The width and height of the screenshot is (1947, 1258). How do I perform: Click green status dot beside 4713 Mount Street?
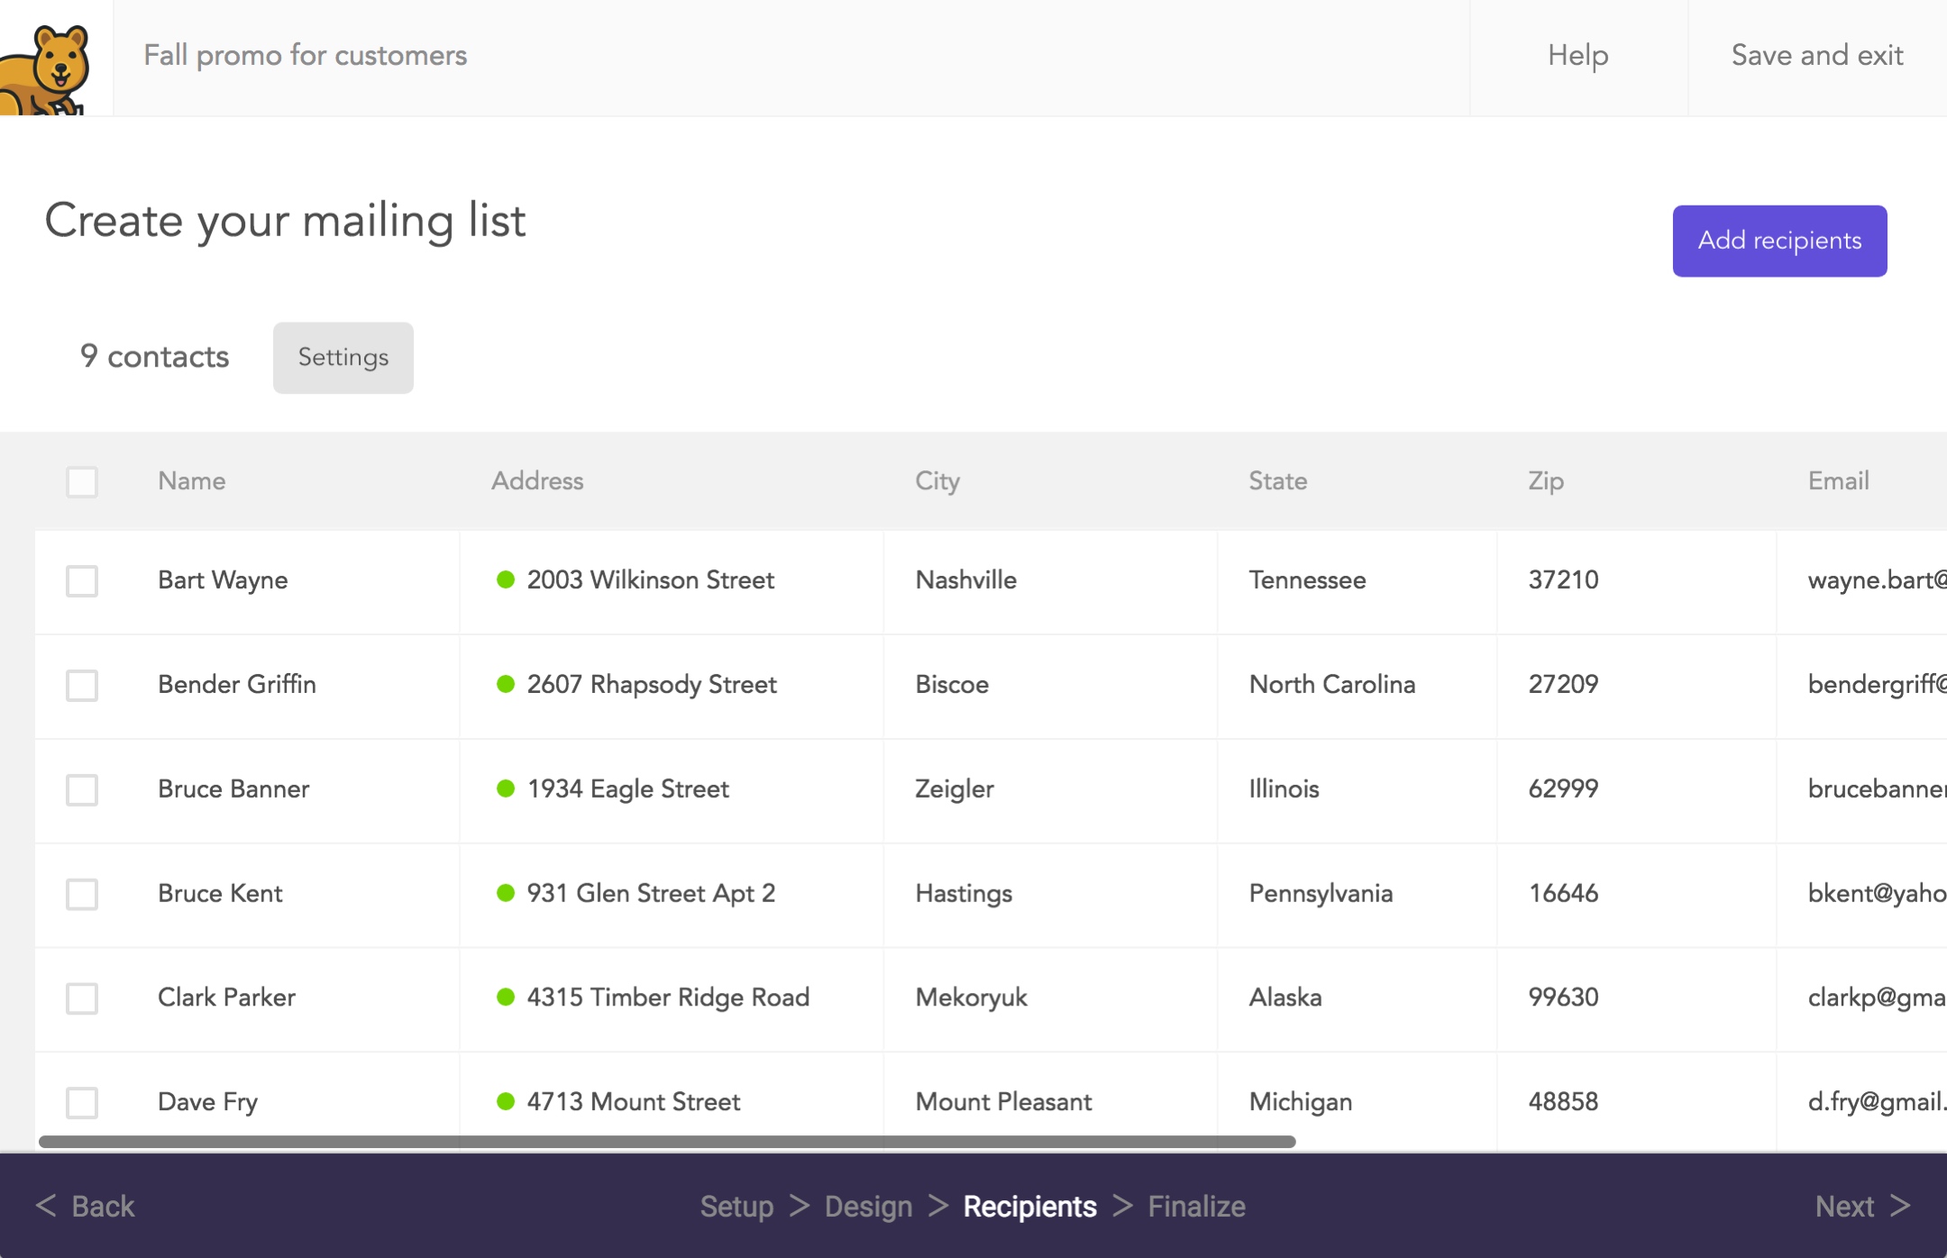[x=506, y=1101]
